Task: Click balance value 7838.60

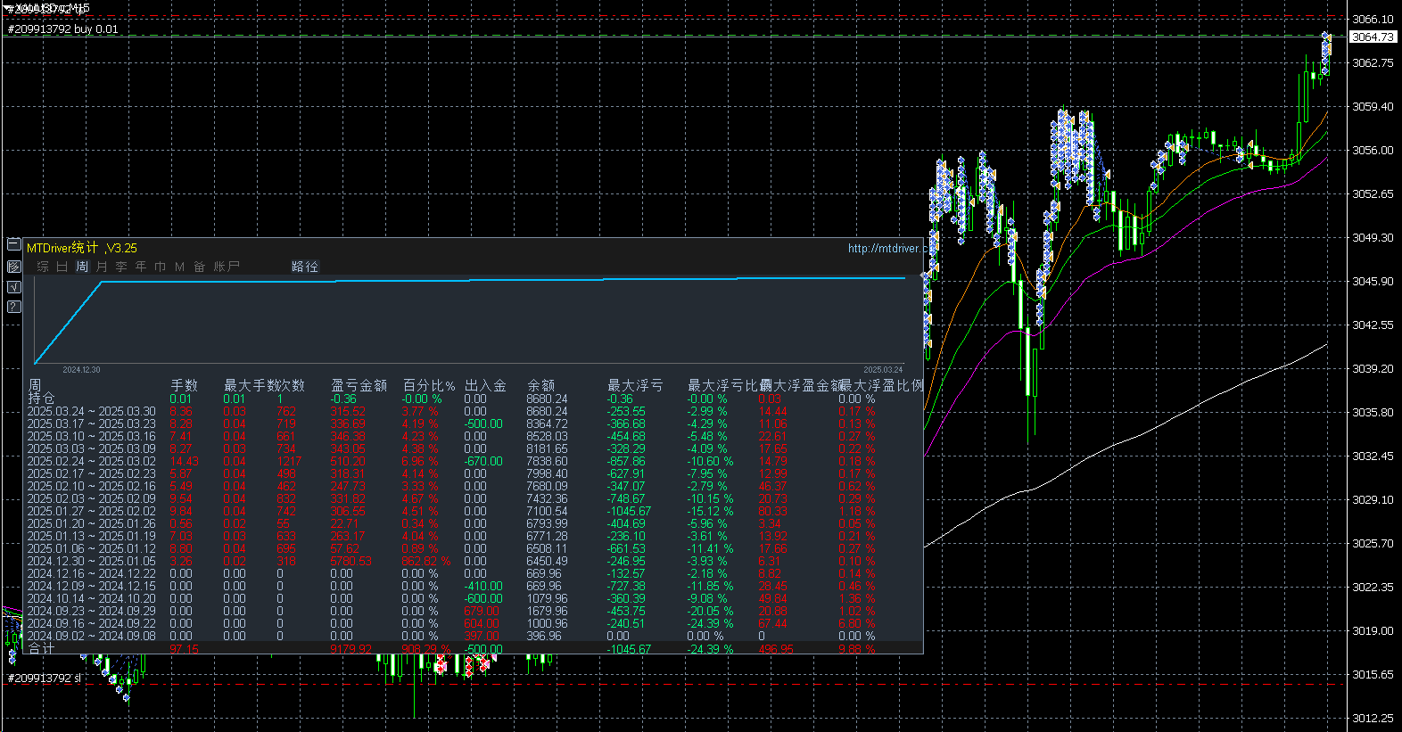Action: point(547,461)
